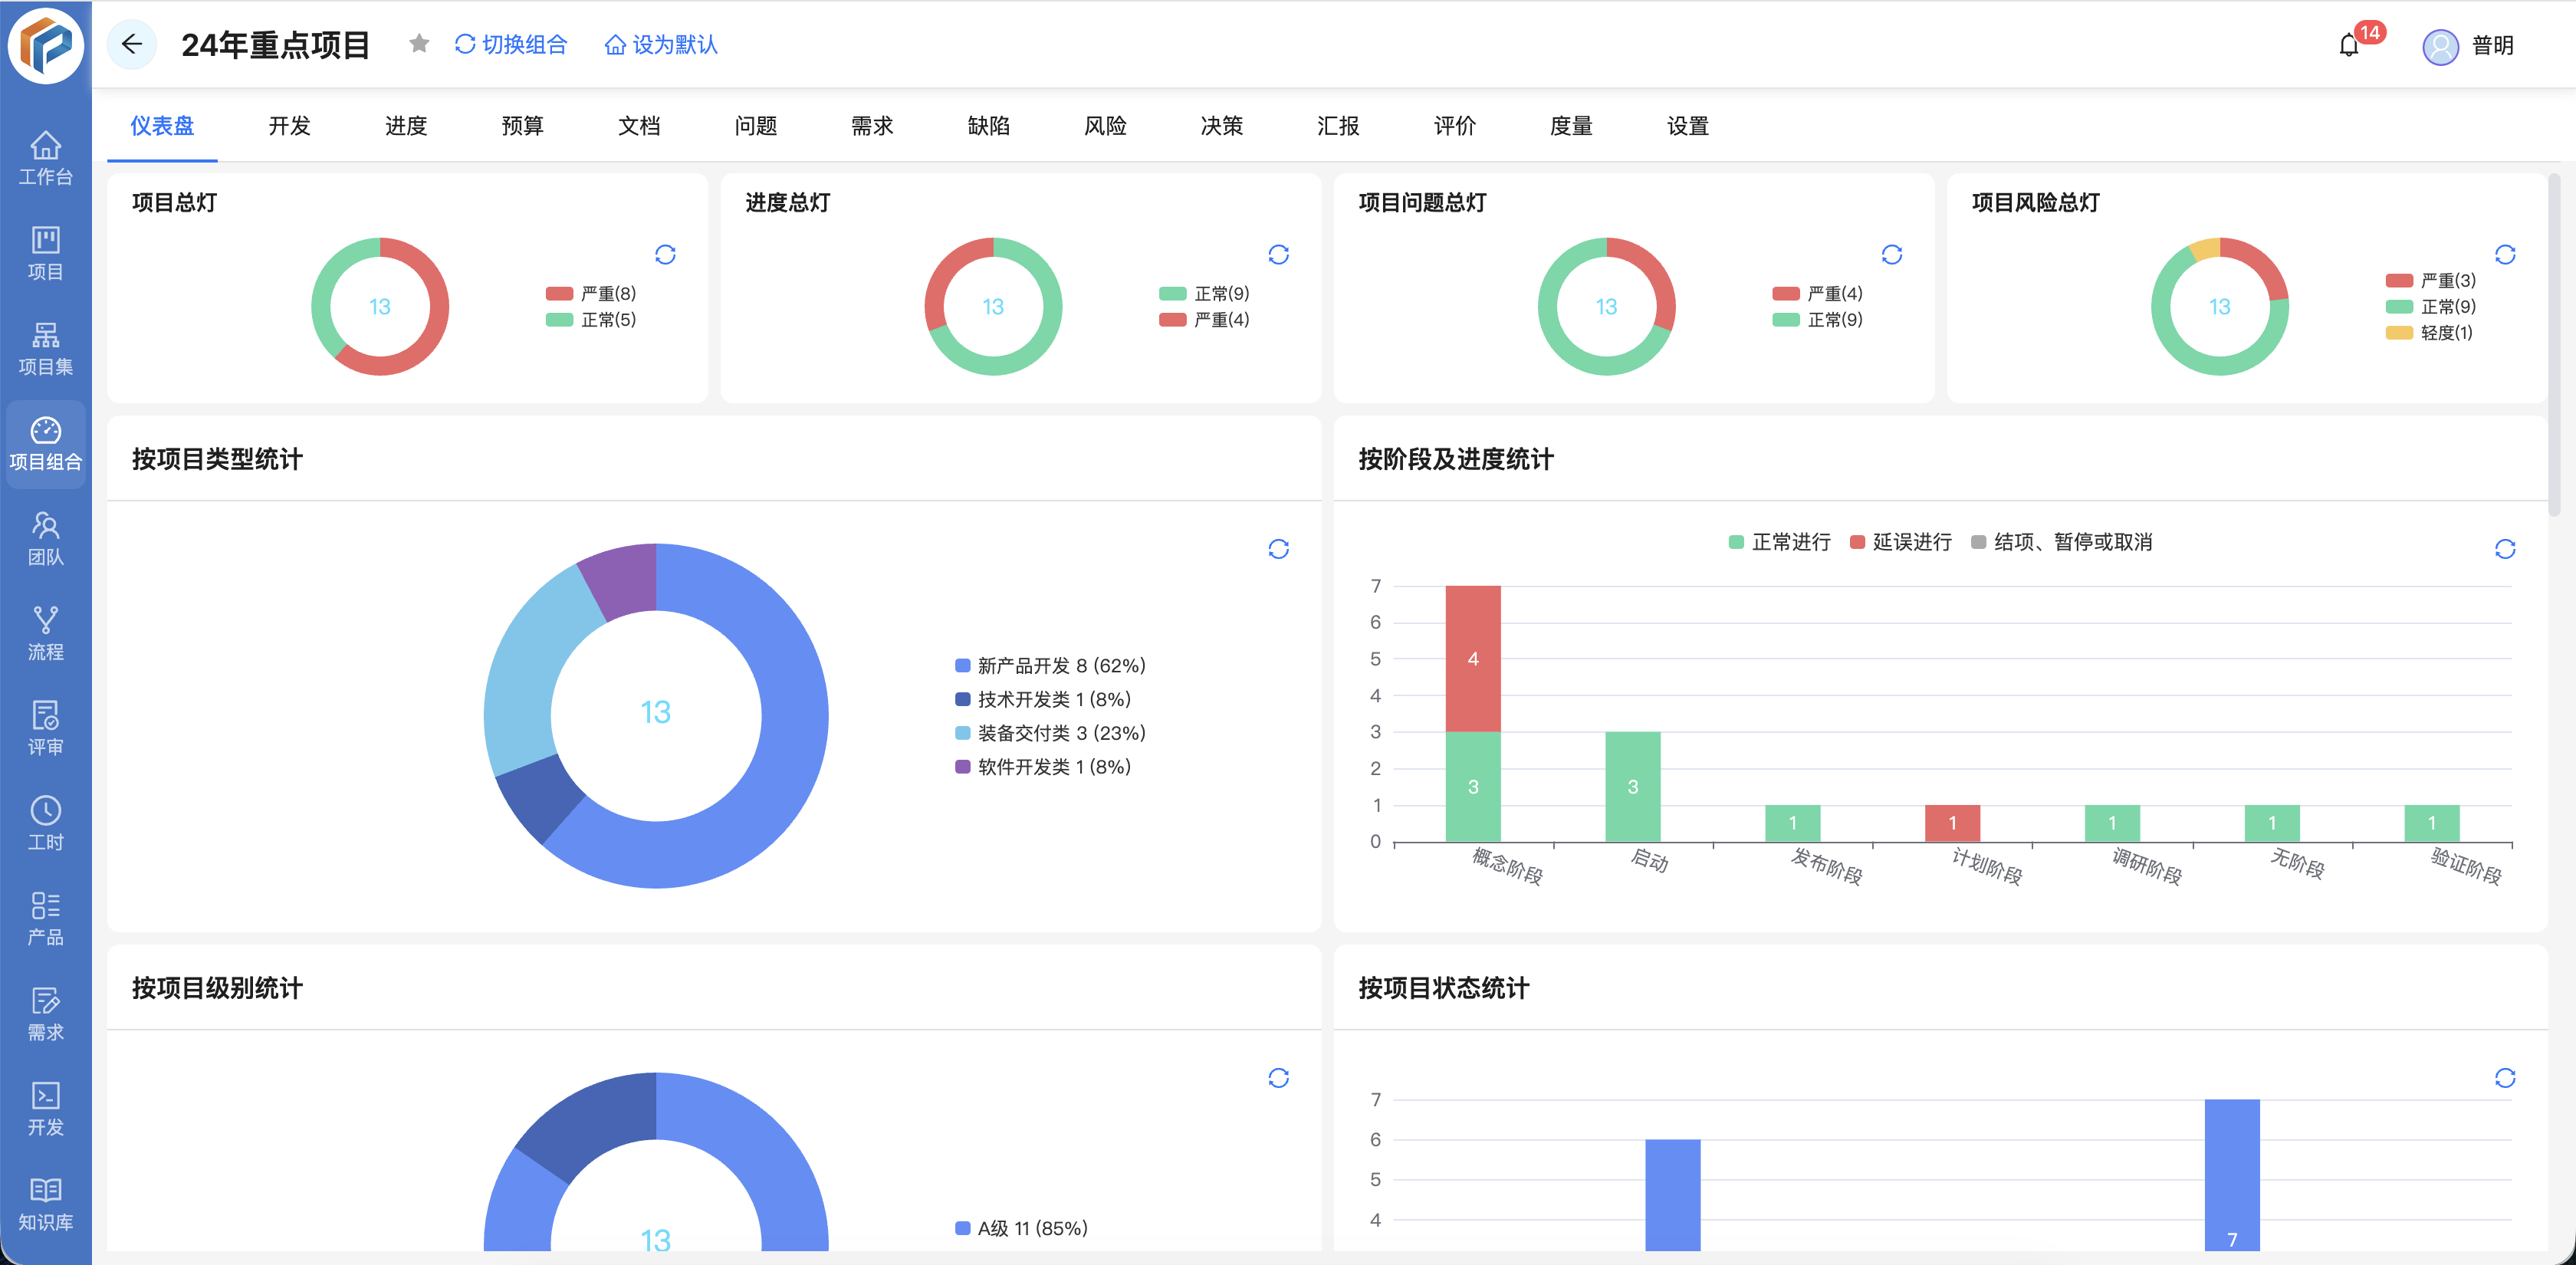
Task: Toggle 技术开发类 1 (8%) legend item
Action: [1043, 699]
